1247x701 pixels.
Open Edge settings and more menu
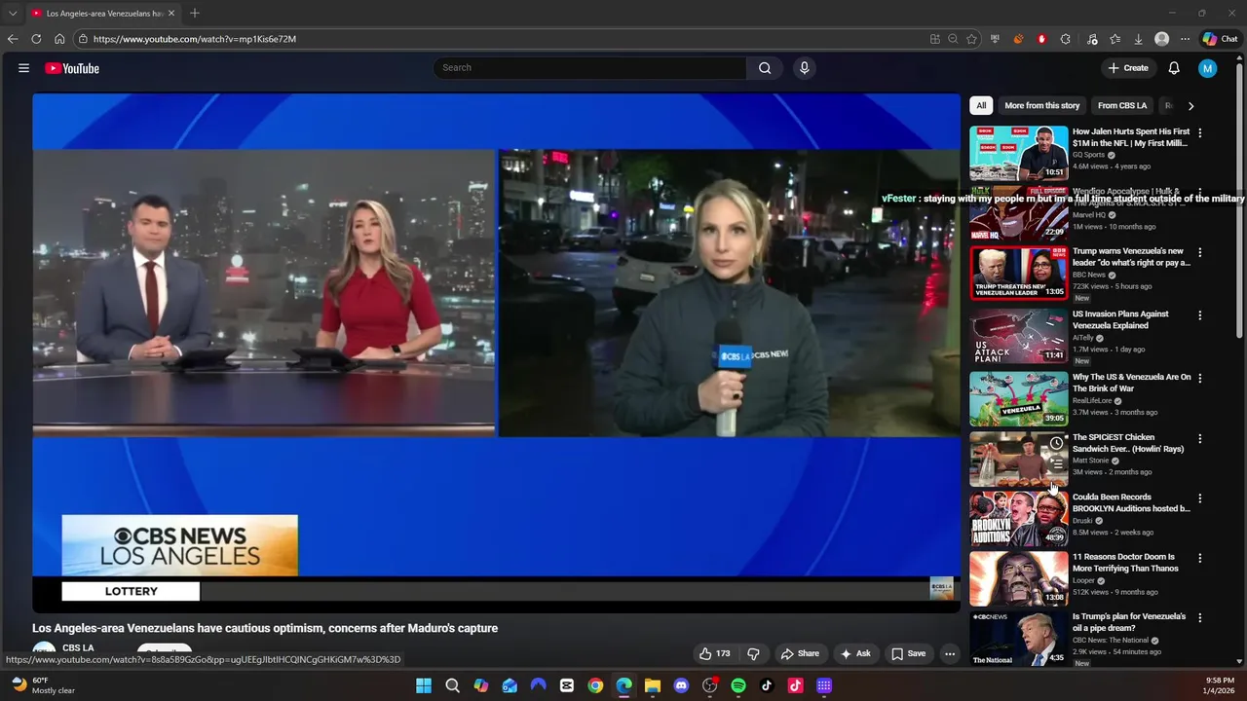[1185, 39]
